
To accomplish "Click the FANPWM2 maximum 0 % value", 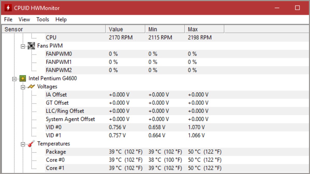I will coord(192,70).
